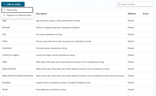Click Prebuilt method in the Color row
The width and height of the screenshot is (156, 96).
point(131,41)
